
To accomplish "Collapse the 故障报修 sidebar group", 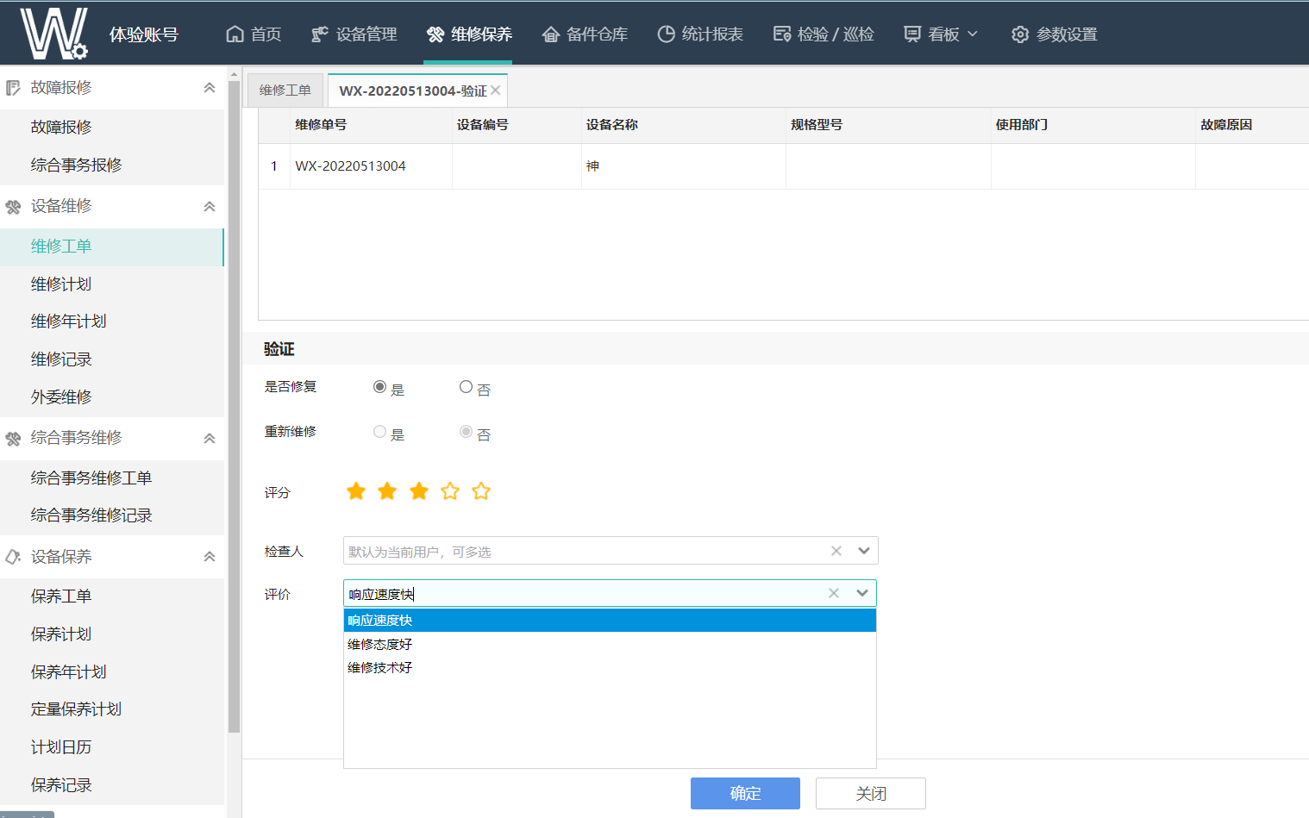I will click(x=209, y=88).
